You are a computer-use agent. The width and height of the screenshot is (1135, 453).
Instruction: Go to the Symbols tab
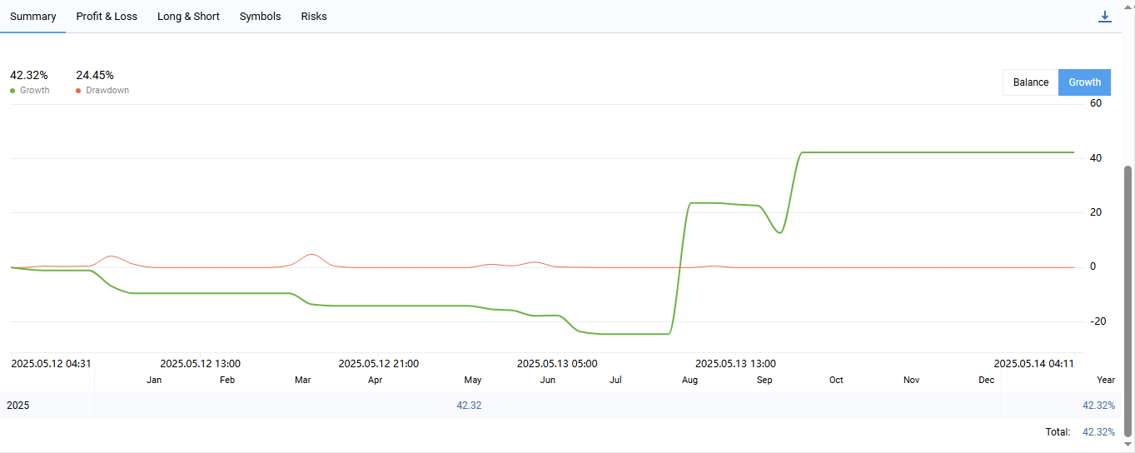pos(260,17)
